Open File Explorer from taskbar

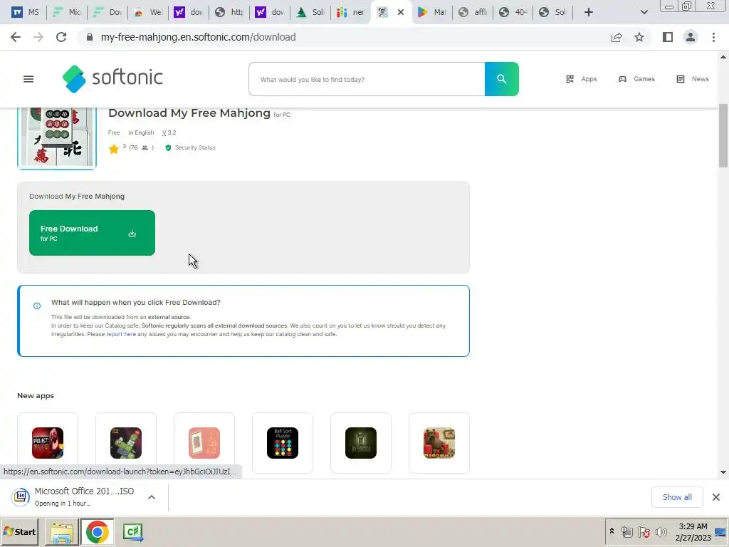61,532
